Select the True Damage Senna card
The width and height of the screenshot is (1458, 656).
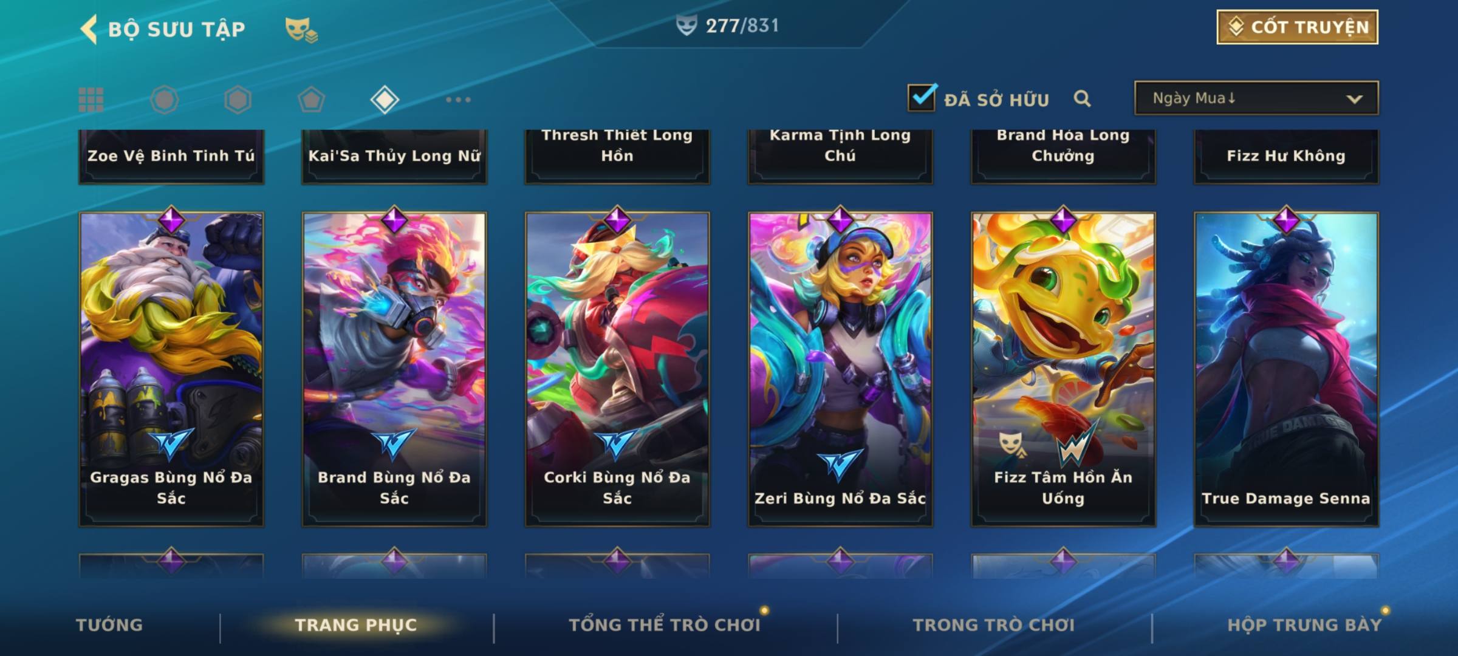[x=1286, y=369]
